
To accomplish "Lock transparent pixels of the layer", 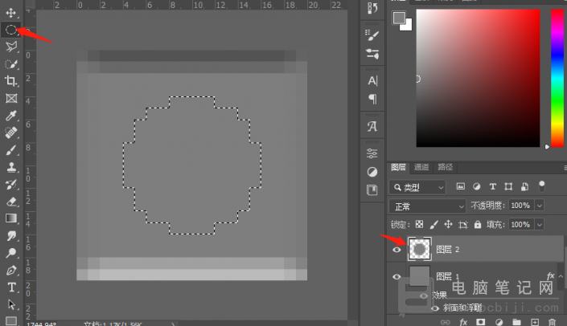I will 419,225.
